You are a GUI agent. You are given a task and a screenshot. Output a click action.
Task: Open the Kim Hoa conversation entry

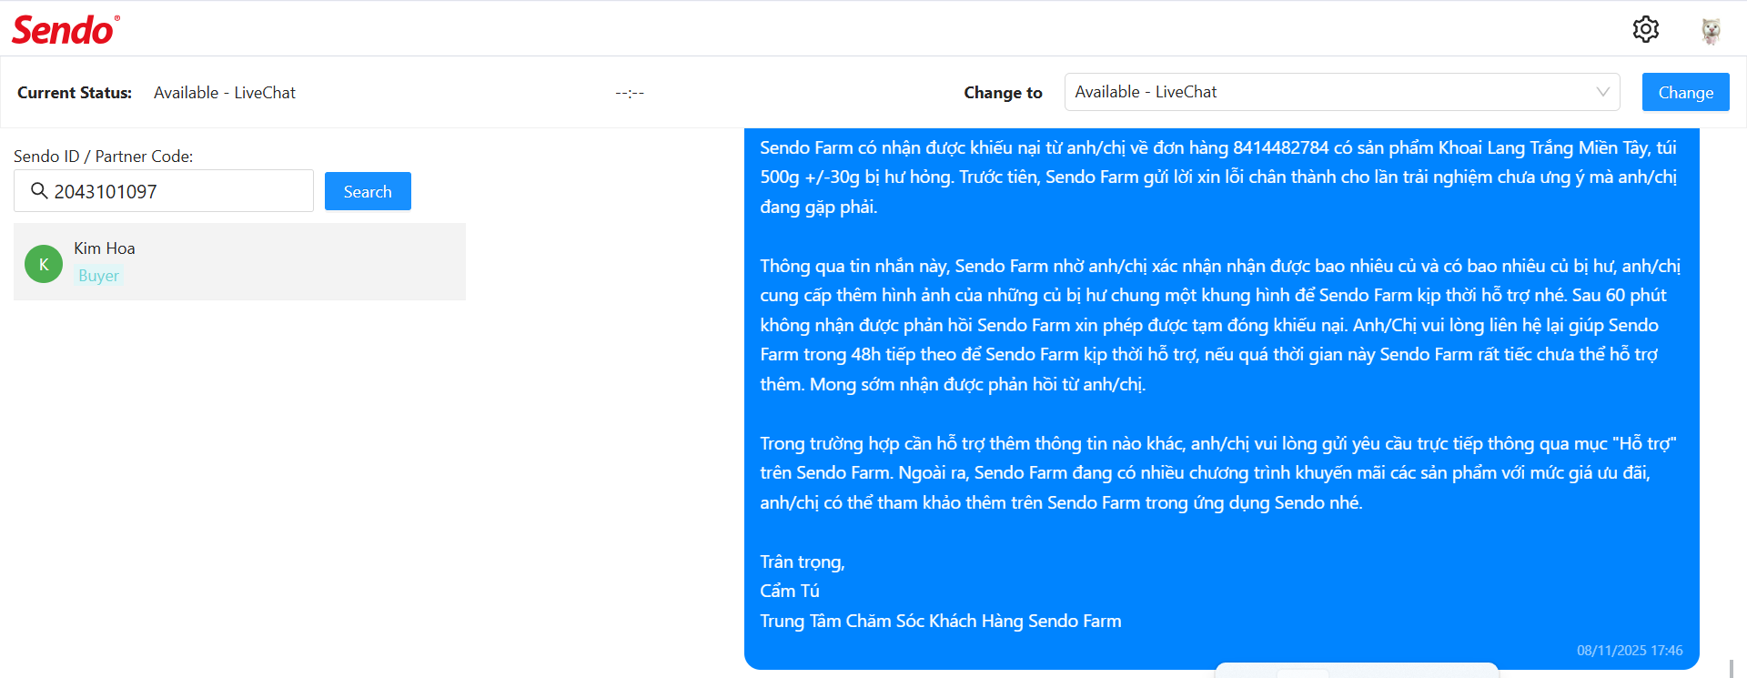(x=239, y=261)
